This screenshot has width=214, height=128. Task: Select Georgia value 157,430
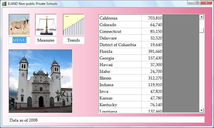(152, 58)
